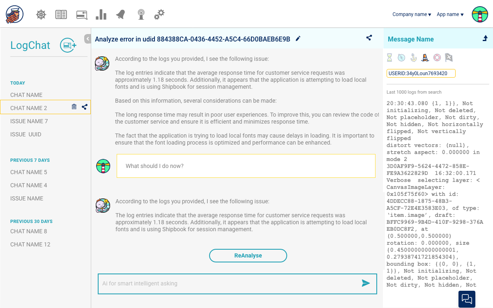Screen dimensions: 493x308
Task: Collapse the LogChat sidebar with the arrow
Action: pos(88,39)
